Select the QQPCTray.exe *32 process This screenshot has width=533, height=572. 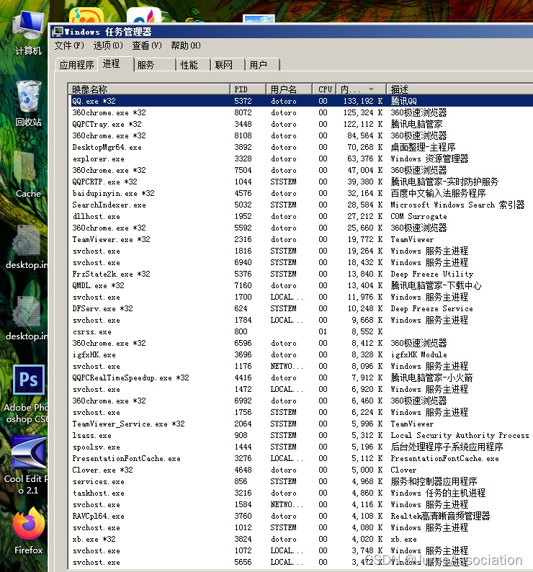(x=301, y=124)
